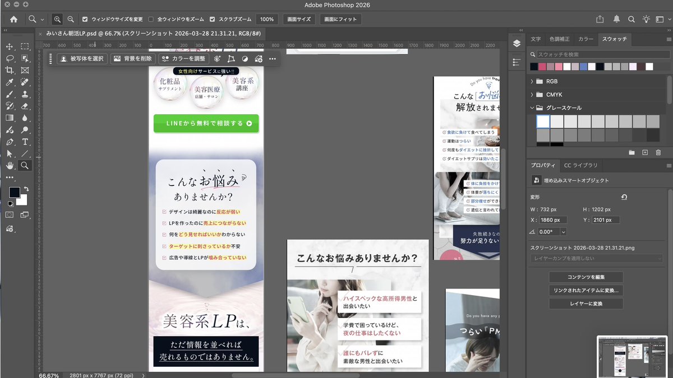Viewport: 673px width, 378px height.
Task: Disable the スクラブズーム checkbox
Action: click(x=211, y=18)
